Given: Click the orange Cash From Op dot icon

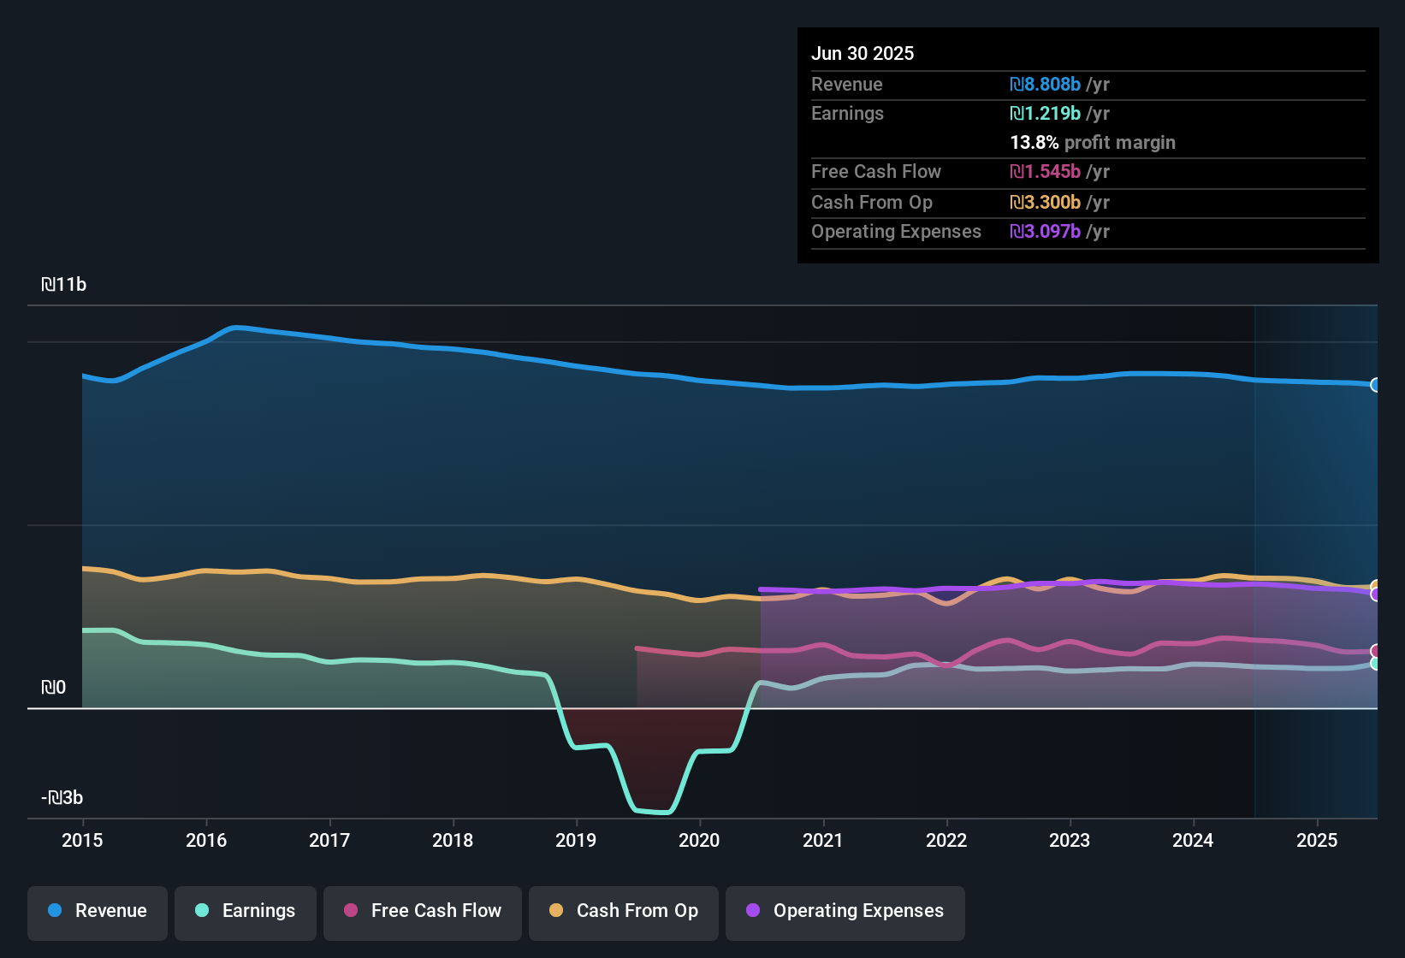Looking at the screenshot, I should click(555, 911).
